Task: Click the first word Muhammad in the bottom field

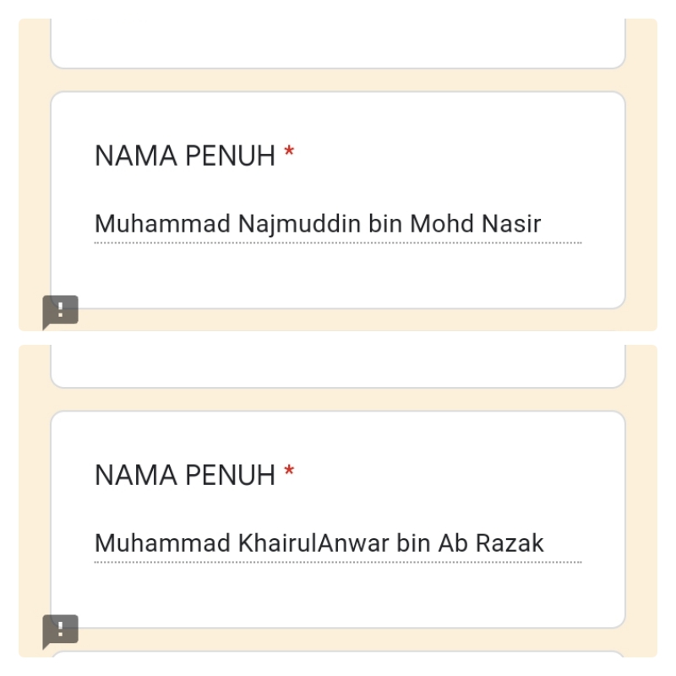Action: (162, 543)
